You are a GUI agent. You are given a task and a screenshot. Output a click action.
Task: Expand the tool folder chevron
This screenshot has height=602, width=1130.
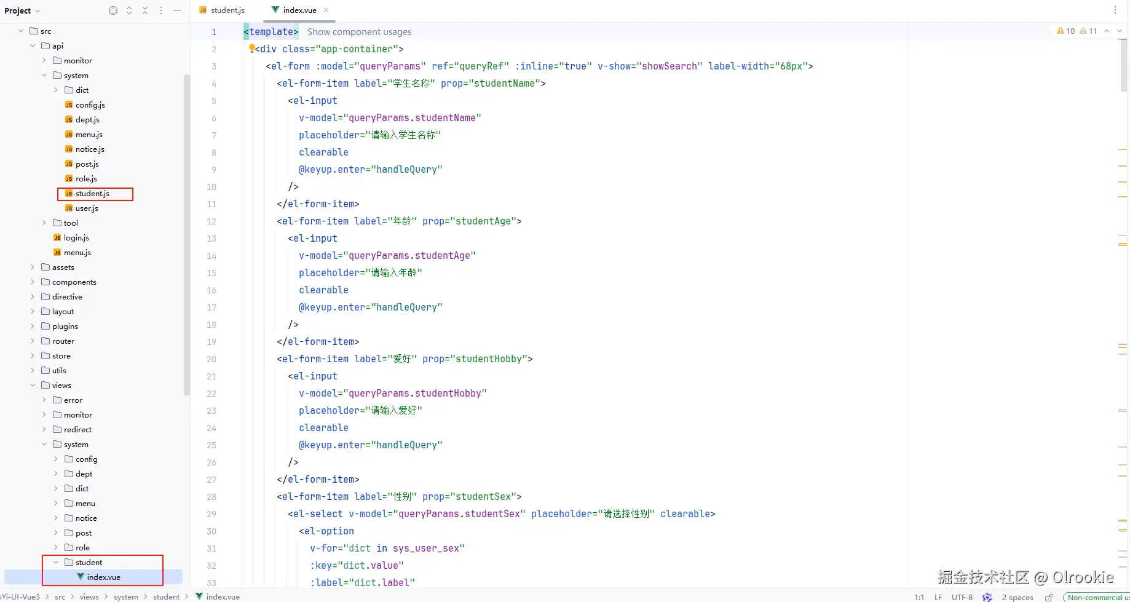[44, 223]
